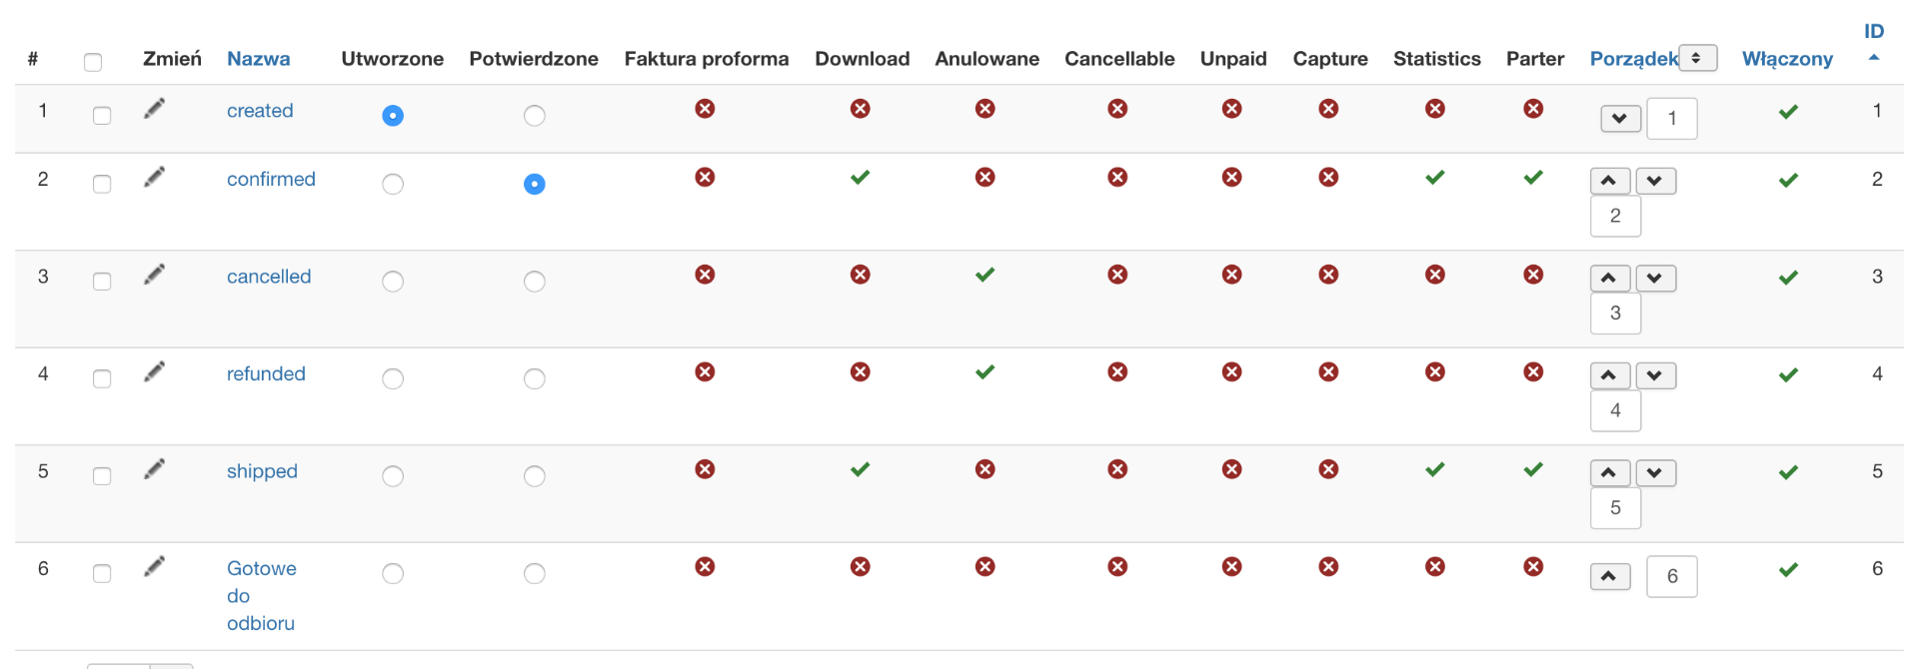
Task: Disable the Włączony checkmark for refunded row
Action: [x=1788, y=375]
